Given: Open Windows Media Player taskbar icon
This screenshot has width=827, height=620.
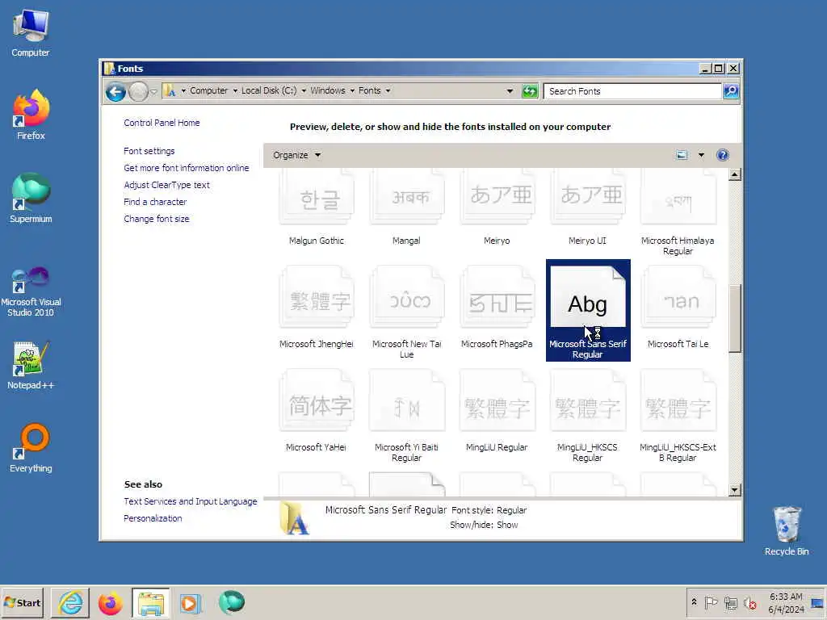Looking at the screenshot, I should click(191, 603).
